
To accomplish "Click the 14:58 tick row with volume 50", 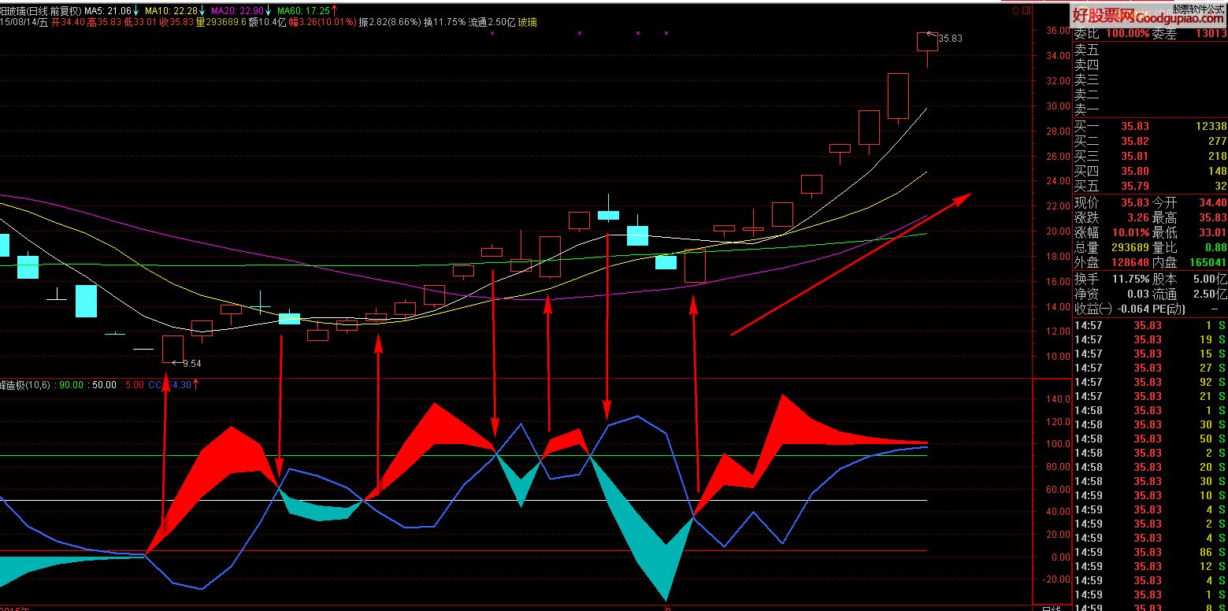I will 1151,439.
